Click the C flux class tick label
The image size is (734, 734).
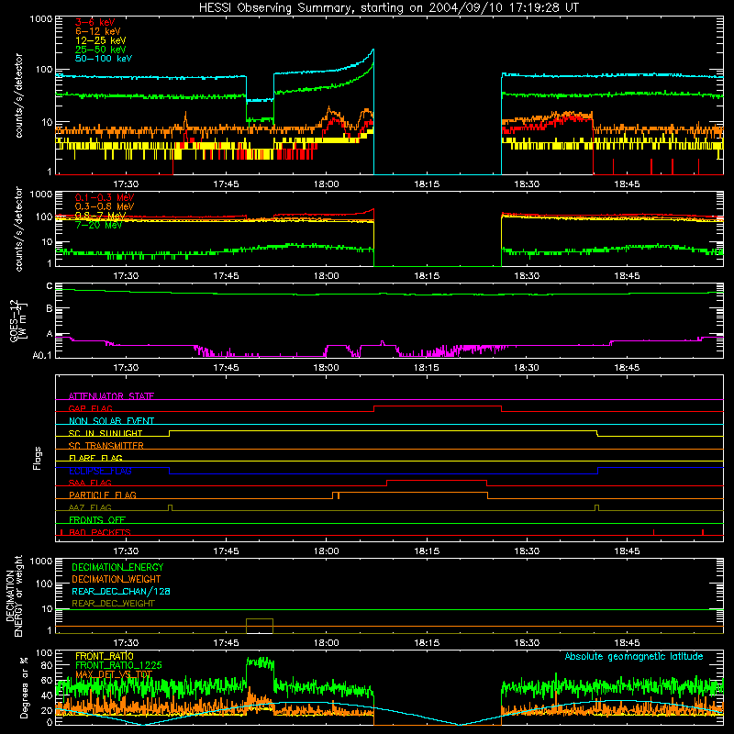tap(50, 286)
